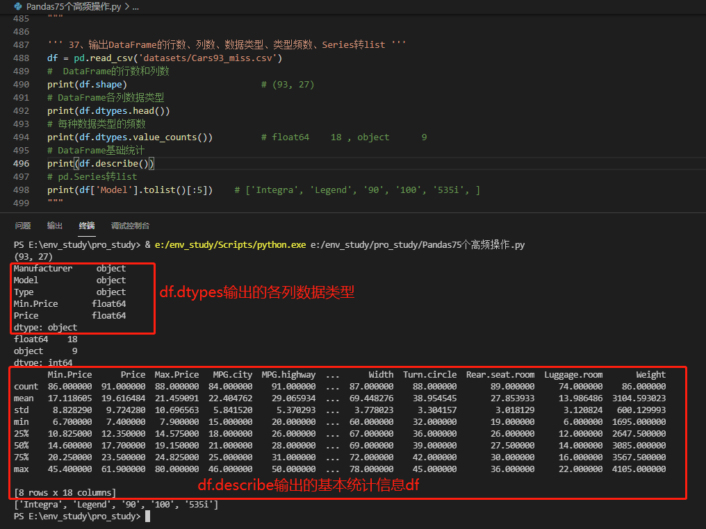Click line number 498 in the gutter
This screenshot has width=706, height=529.
coord(21,190)
